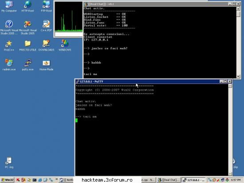
Task: Click the system tray clock showing 6:57 PM
Action: (x=236, y=180)
